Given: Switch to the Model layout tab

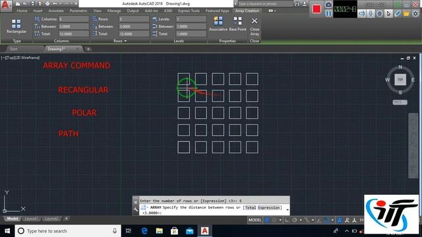Looking at the screenshot, I should (13, 219).
